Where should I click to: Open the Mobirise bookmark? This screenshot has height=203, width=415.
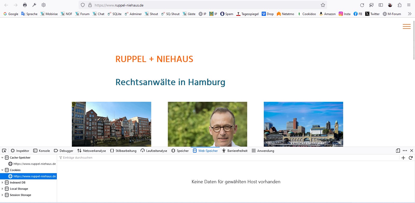49,14
